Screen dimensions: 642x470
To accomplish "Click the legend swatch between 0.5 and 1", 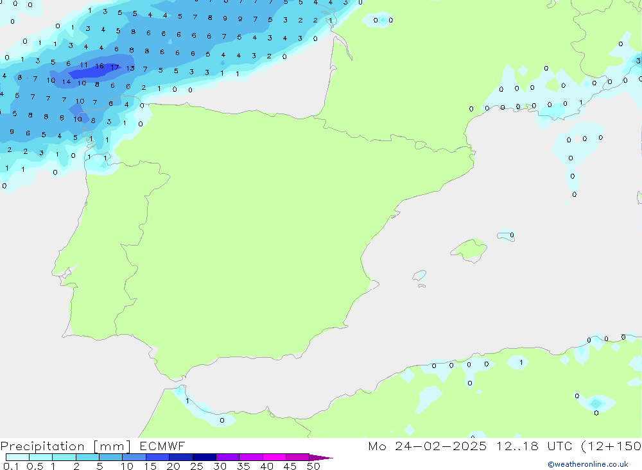I will coord(40,457).
